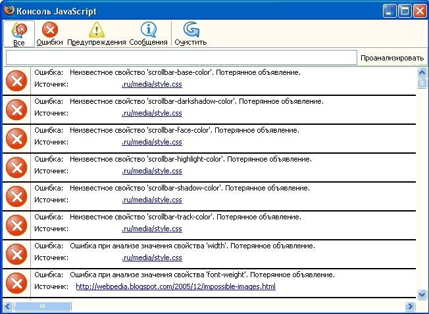Click error icon for 'font-weight' entry
The height and width of the screenshot is (314, 429).
tap(16, 282)
